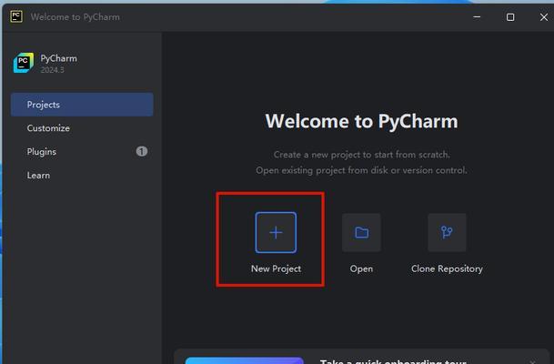554x364 pixels.
Task: Click the Clone Repository label
Action: [447, 269]
